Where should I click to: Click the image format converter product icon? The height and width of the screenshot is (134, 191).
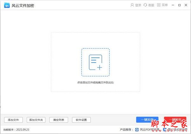point(165,130)
